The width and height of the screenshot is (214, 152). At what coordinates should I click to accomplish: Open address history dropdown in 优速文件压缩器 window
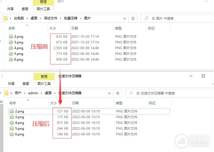click(x=109, y=93)
